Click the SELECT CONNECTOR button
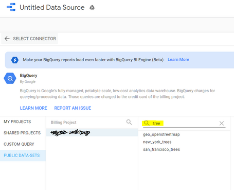 (29, 39)
